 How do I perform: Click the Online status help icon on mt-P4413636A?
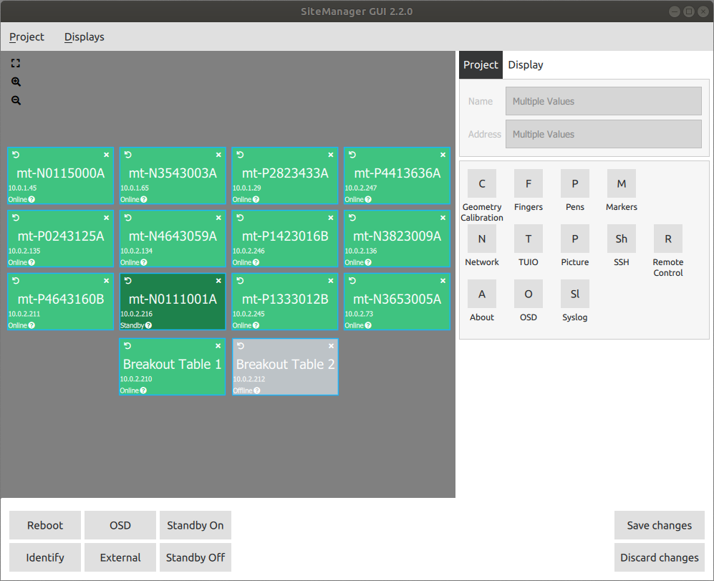[370, 200]
